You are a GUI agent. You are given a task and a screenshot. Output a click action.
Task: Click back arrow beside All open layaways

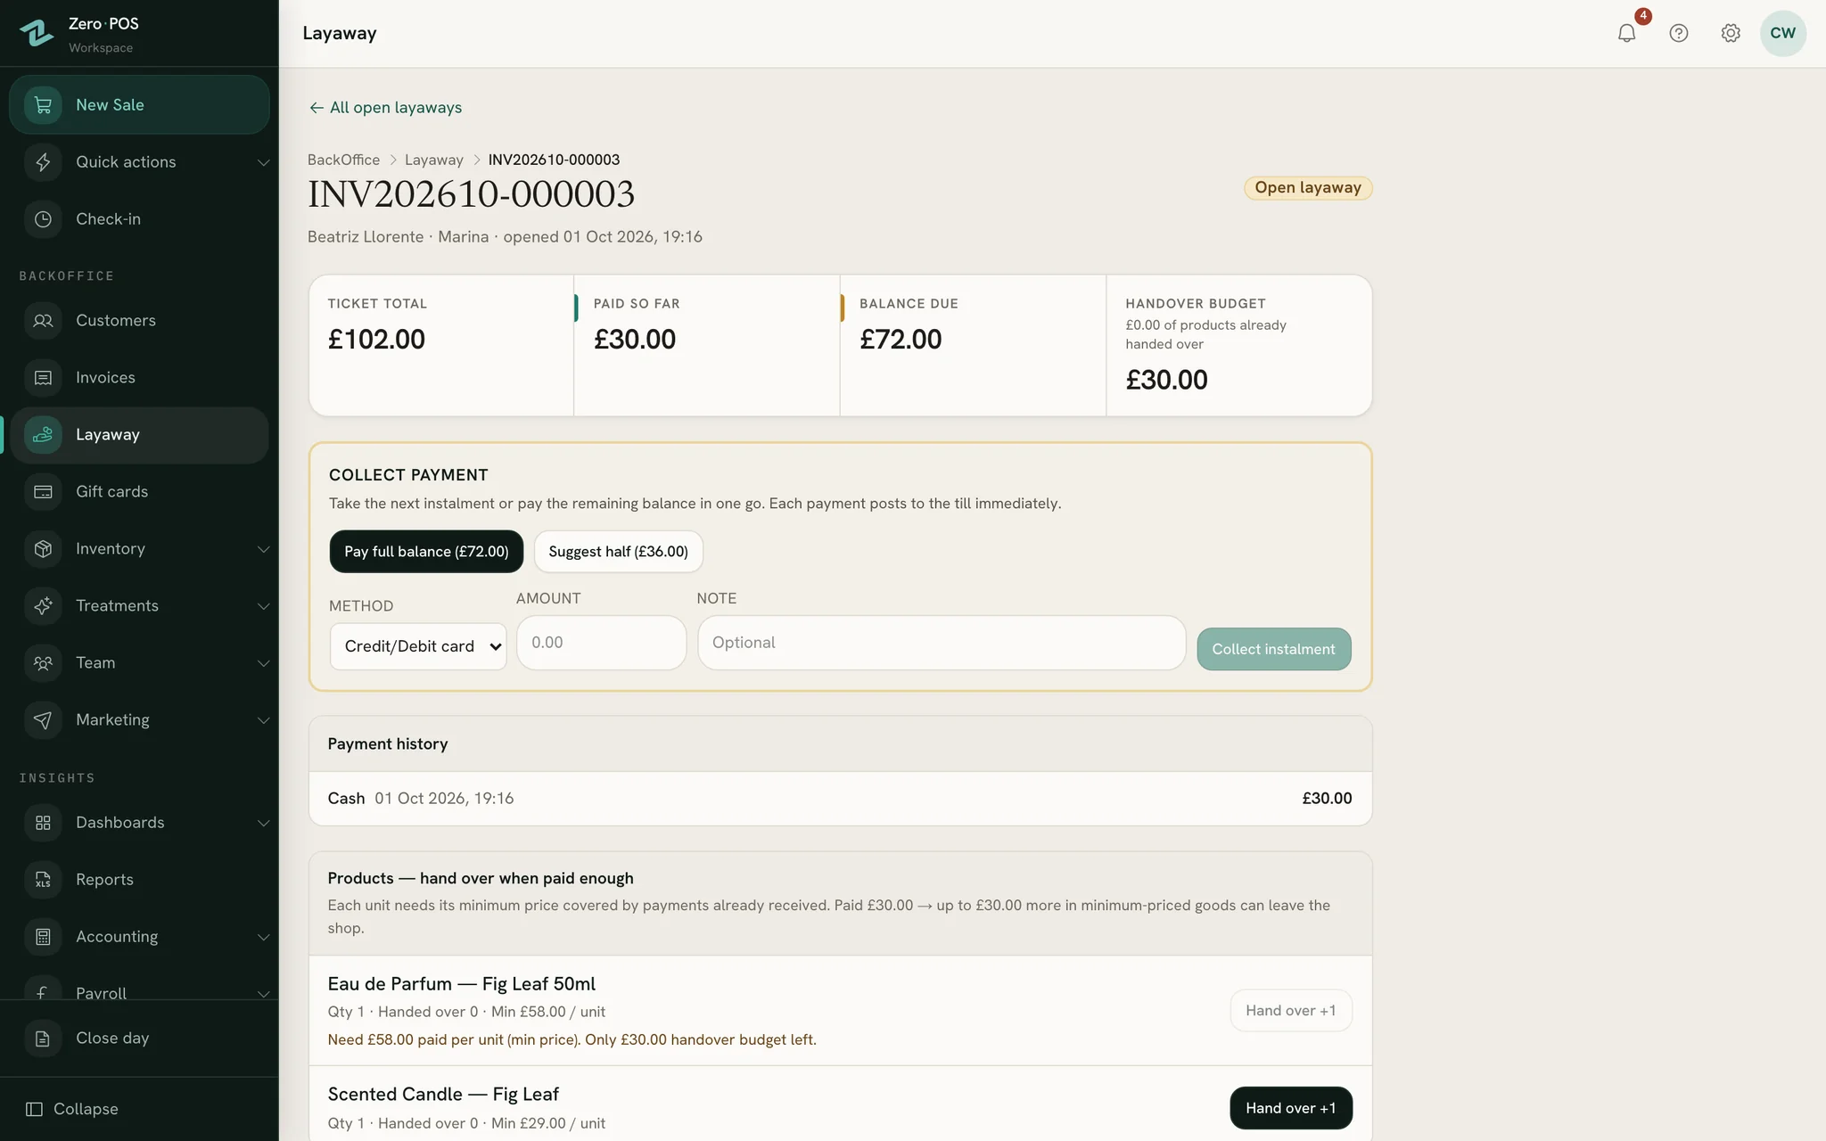click(x=316, y=108)
